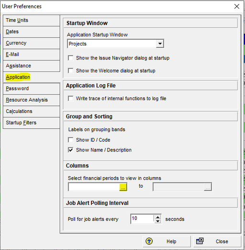Enable Show the Issue Navigator dialog checkbox

[x=70, y=58]
